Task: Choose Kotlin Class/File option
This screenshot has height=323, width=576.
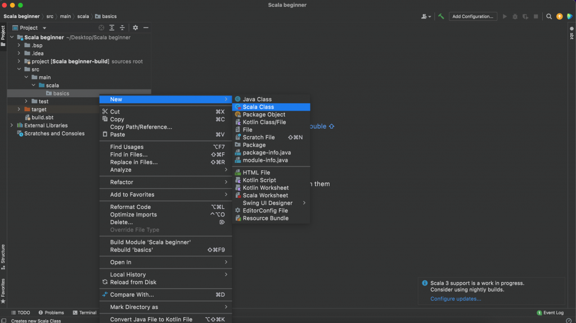Action: click(271, 122)
